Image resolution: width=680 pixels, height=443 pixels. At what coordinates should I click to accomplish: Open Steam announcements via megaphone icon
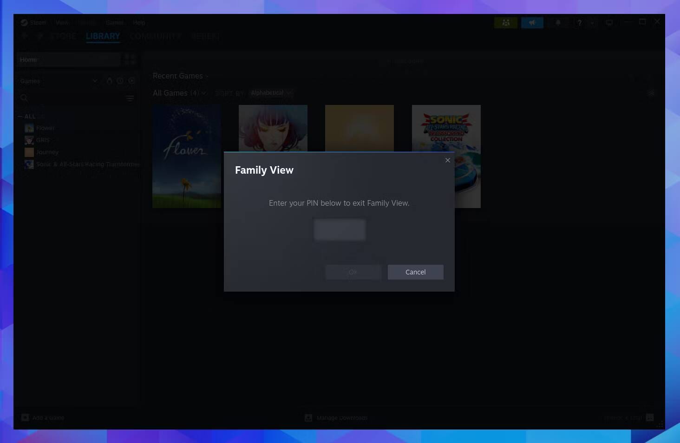pos(532,22)
